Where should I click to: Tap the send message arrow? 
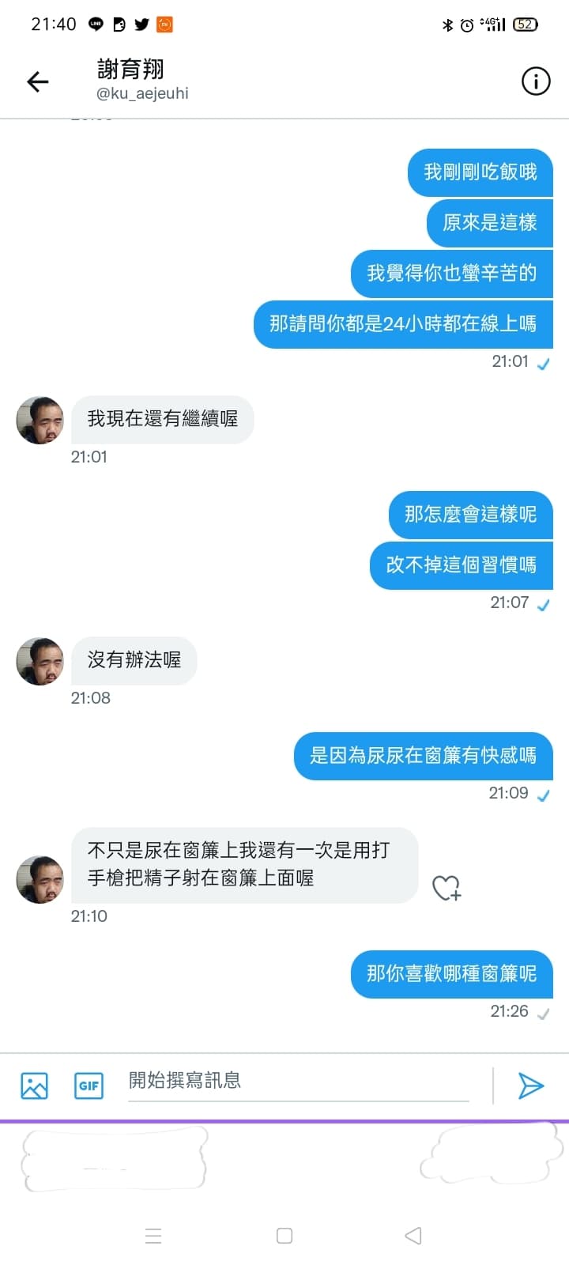[x=530, y=1086]
